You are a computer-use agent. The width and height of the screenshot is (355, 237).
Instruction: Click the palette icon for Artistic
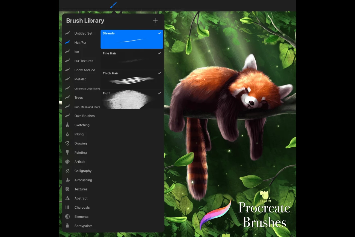click(x=67, y=162)
